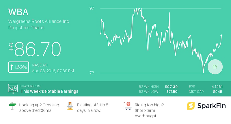The image size is (231, 124).
Task: Click the green signpost crossing icon
Action: pyautogui.click(x=12, y=106)
